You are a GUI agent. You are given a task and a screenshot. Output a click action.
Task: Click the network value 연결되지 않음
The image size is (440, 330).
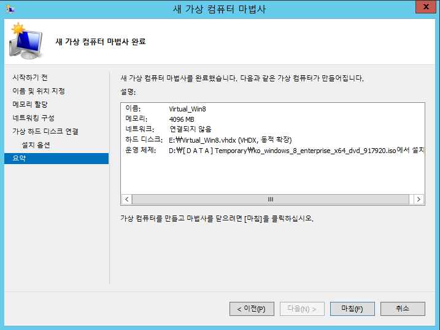point(190,129)
